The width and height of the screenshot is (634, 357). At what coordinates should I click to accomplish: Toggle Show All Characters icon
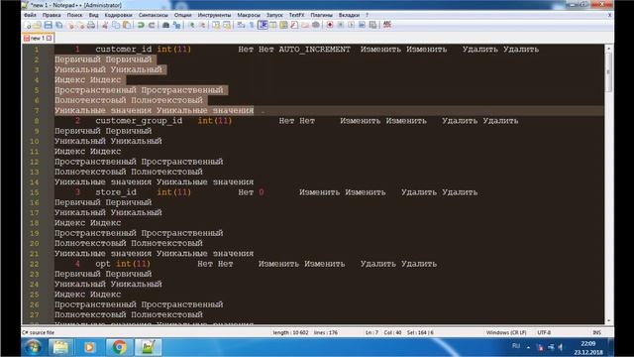(x=252, y=25)
